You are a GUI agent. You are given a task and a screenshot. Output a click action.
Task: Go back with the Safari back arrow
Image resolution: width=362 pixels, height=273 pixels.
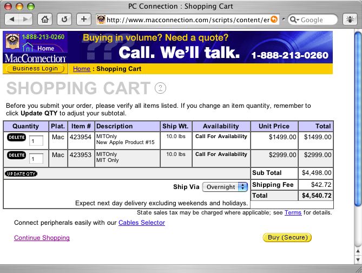coord(12,19)
